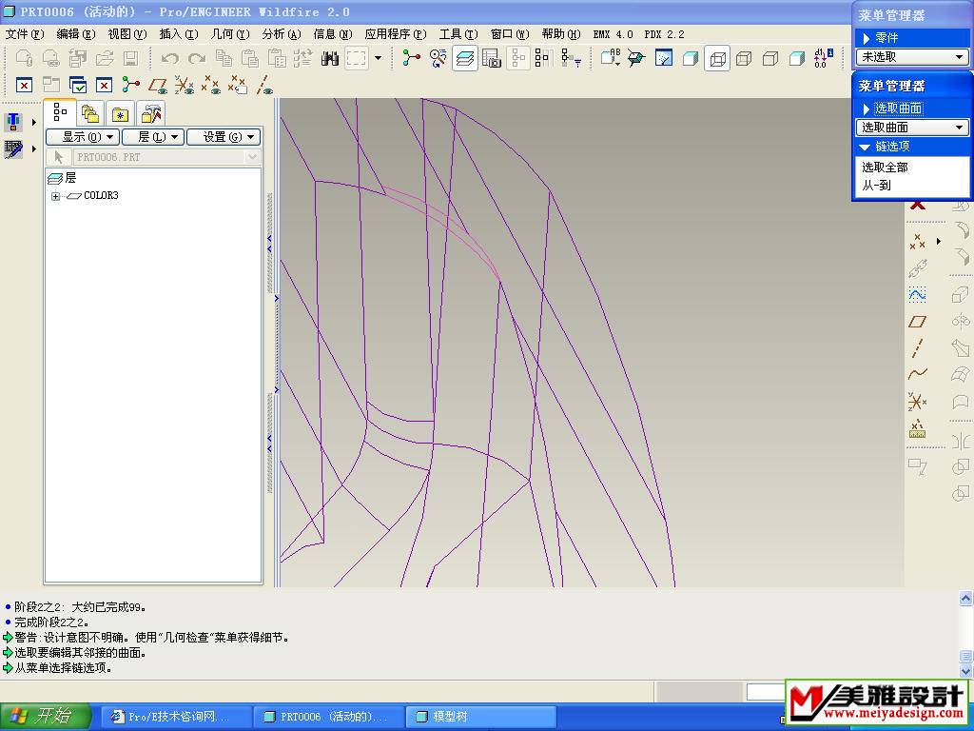This screenshot has height=731, width=974.
Task: Toggle datum planes display visibility
Action: [x=158, y=86]
